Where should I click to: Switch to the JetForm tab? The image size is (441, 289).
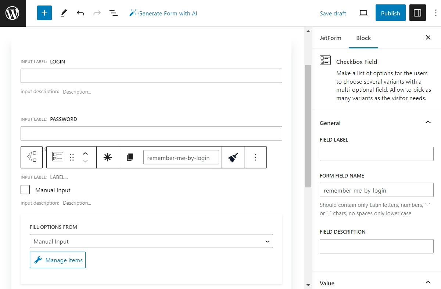point(330,38)
